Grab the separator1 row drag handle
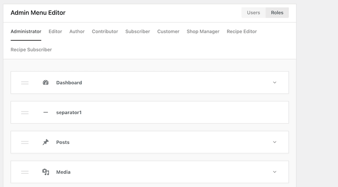The image size is (338, 187). [25, 113]
